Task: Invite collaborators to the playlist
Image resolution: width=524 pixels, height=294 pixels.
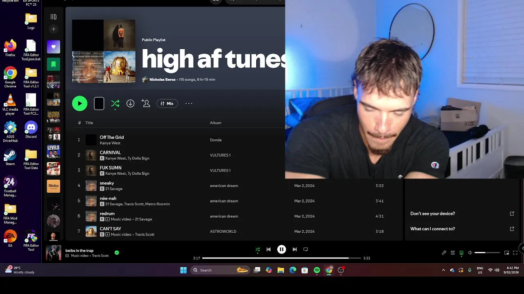Action: tap(146, 103)
